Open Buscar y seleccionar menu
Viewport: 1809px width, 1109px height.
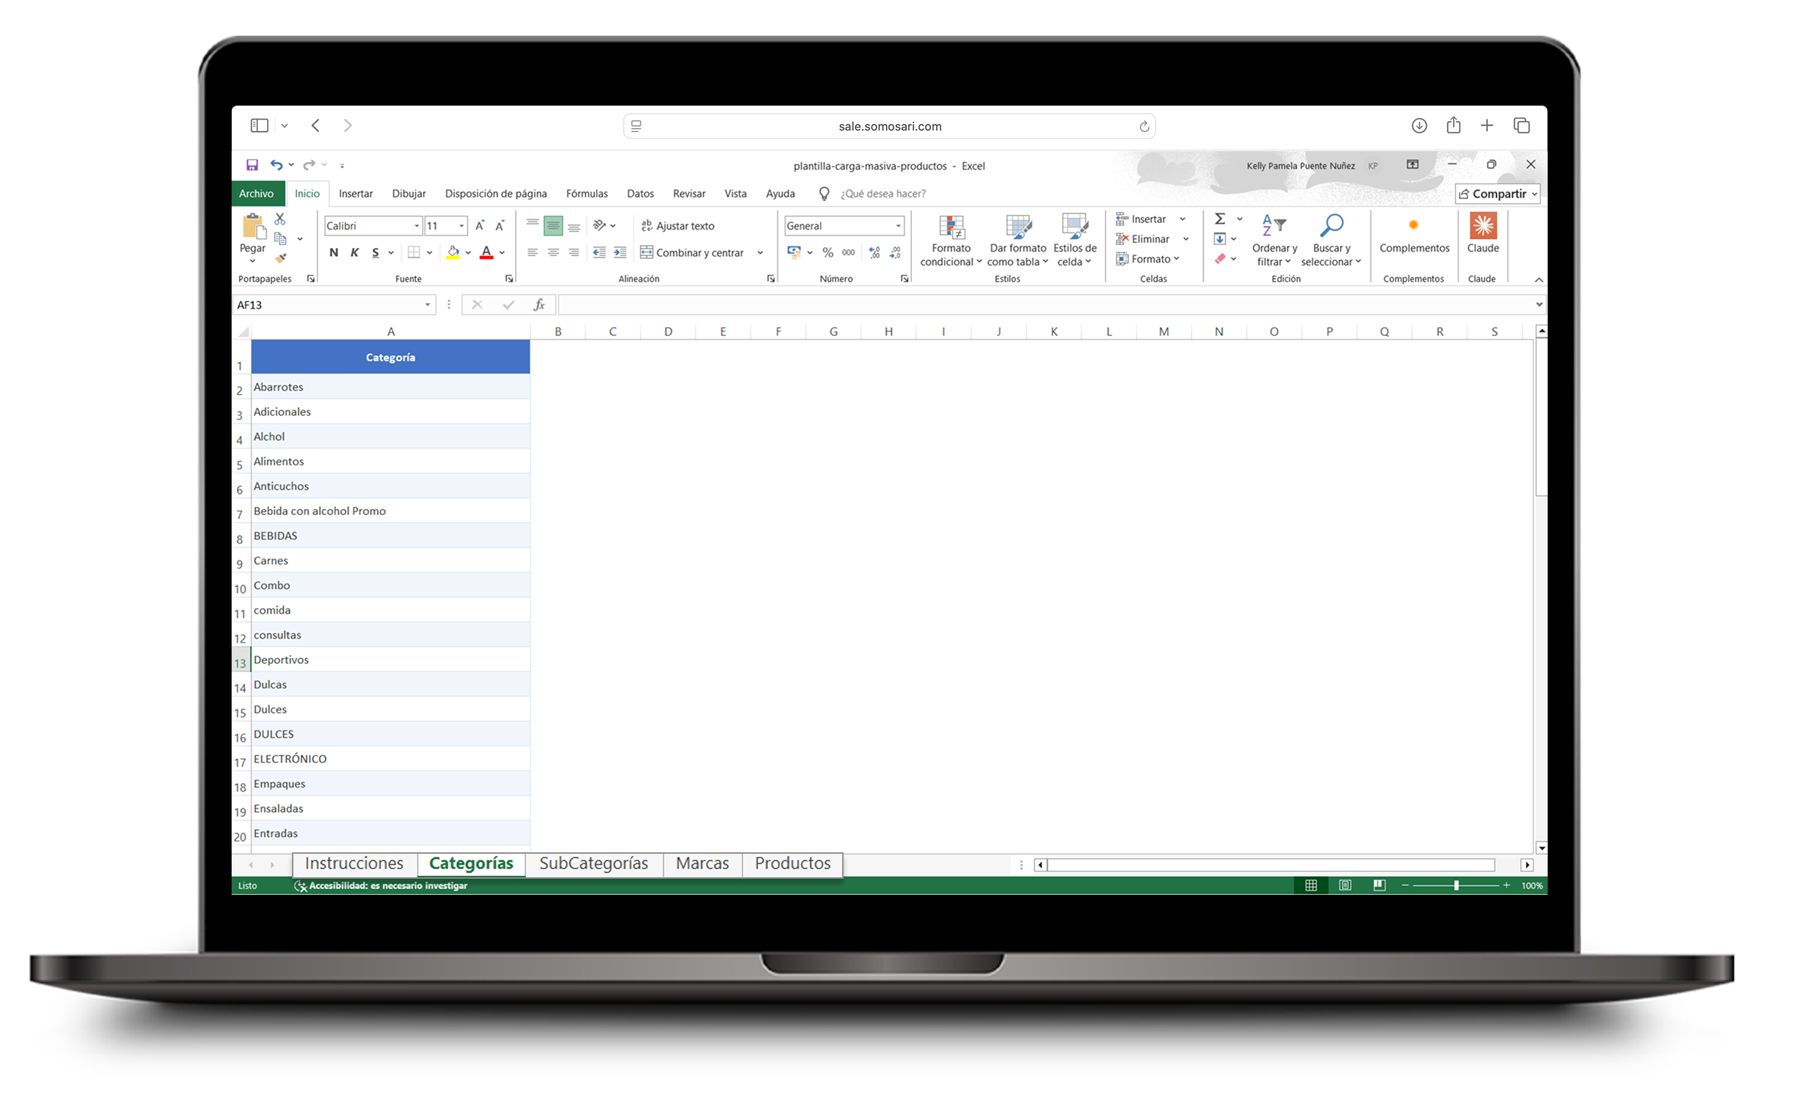pyautogui.click(x=1331, y=241)
